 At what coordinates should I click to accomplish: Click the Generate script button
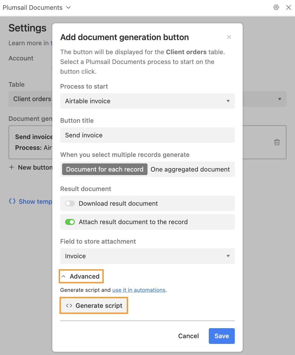pos(94,305)
